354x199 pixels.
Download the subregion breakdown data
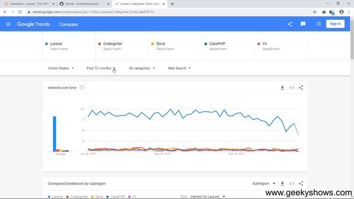pos(282,184)
